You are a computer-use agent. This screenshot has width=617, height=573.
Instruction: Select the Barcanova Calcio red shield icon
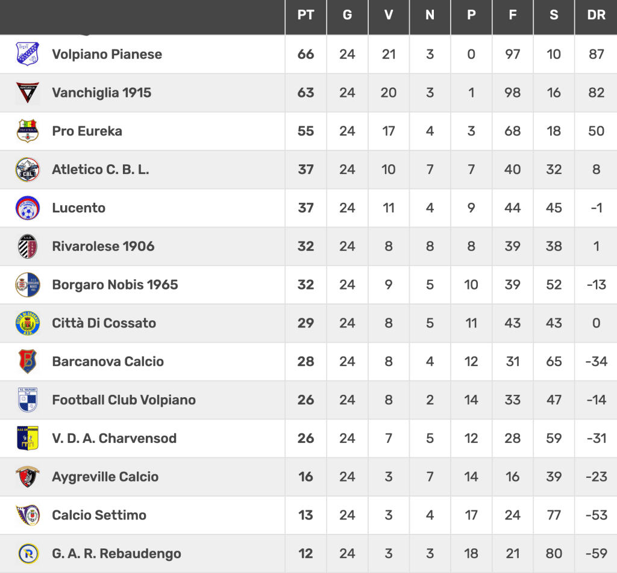(x=28, y=361)
